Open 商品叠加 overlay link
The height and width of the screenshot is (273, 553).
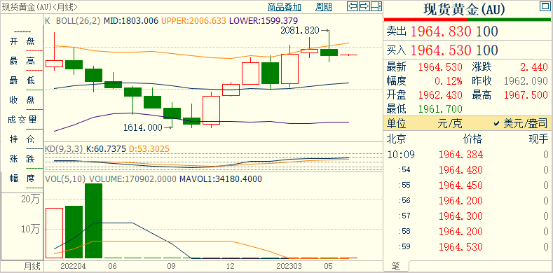pos(285,7)
